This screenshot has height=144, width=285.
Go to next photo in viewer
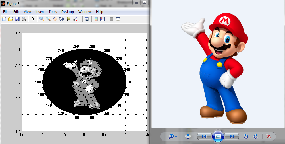pyautogui.click(x=232, y=136)
